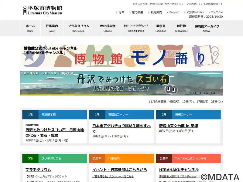Select the 博物館アーカイブ Archive menu
The width and height of the screenshot is (243, 182).
click(207, 28)
